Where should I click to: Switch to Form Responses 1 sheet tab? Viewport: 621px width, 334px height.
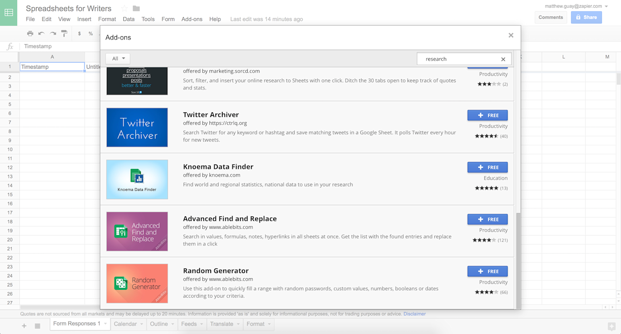[77, 324]
